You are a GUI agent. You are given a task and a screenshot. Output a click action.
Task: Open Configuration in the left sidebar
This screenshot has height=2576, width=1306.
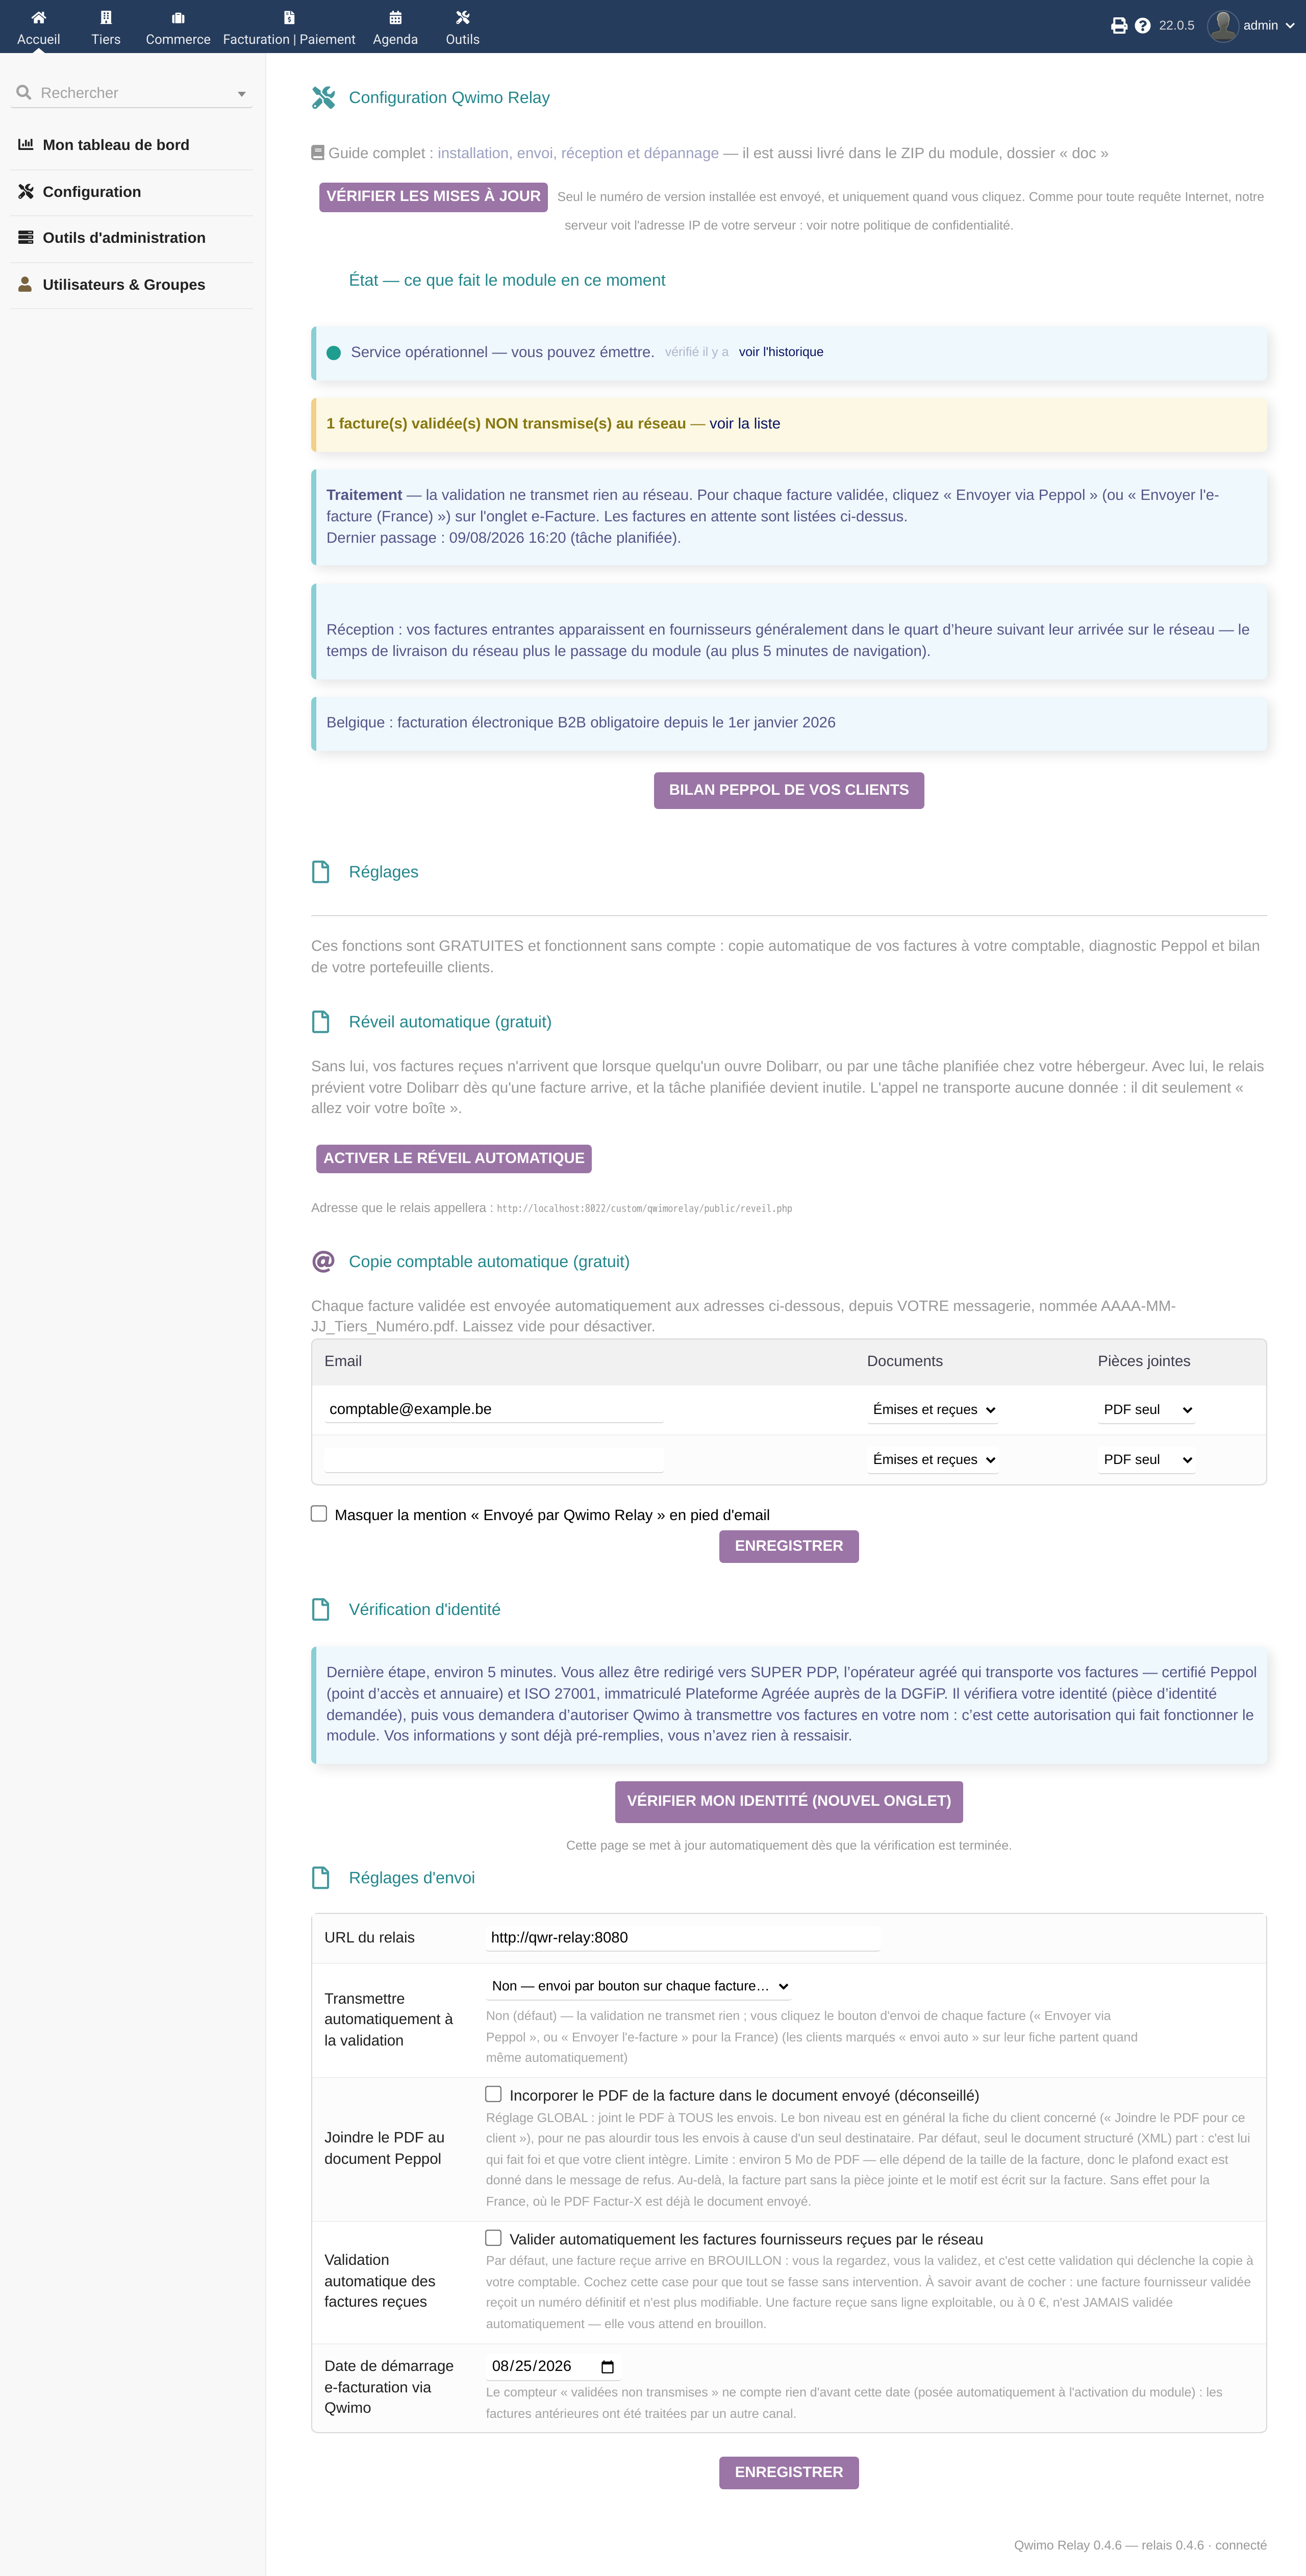click(x=91, y=192)
